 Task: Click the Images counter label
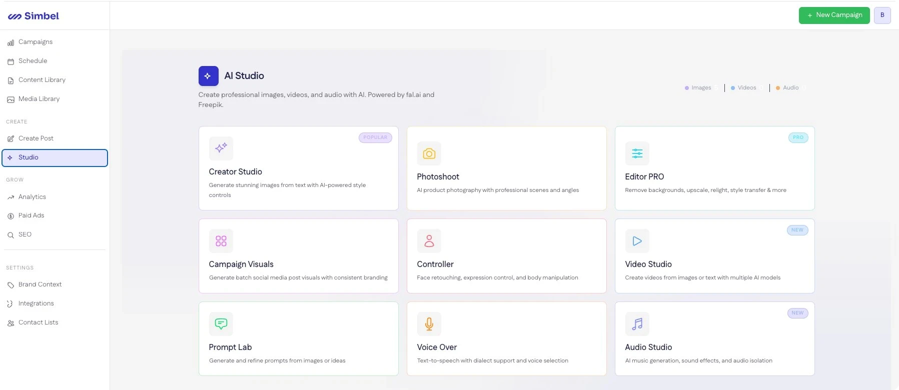701,88
